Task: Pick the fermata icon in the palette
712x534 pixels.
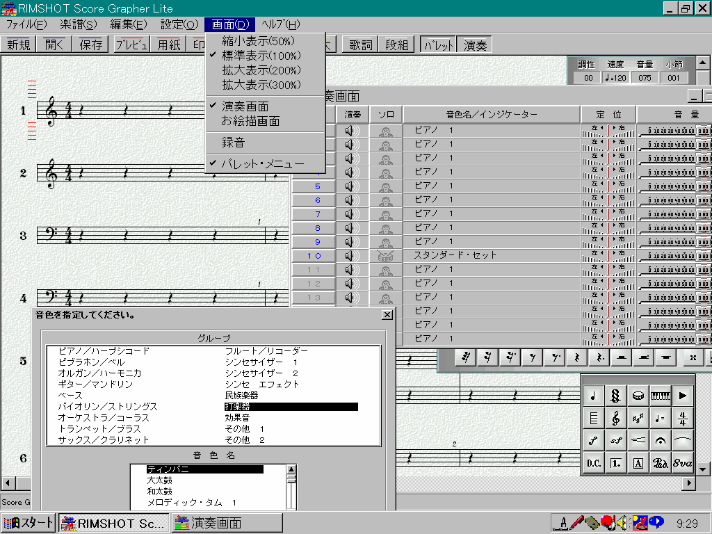Action: (x=661, y=440)
